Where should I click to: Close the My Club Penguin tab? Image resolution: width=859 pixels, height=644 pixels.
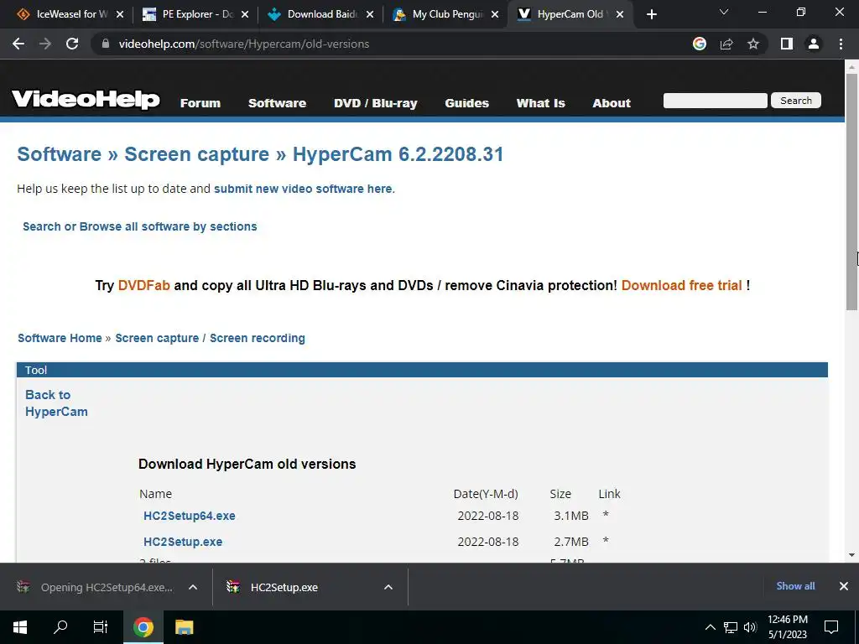pyautogui.click(x=495, y=14)
